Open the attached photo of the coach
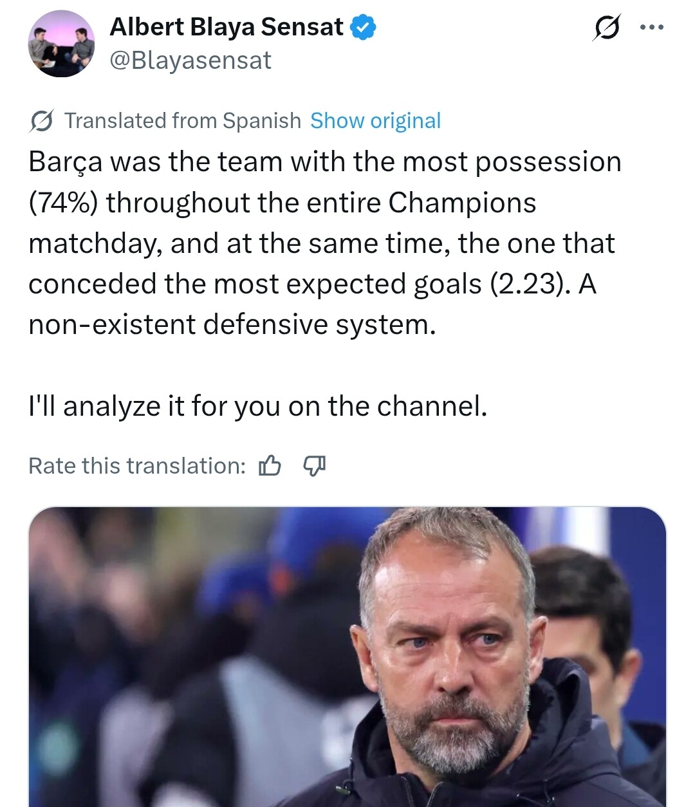Screen dimensions: 695x807 click(x=347, y=656)
